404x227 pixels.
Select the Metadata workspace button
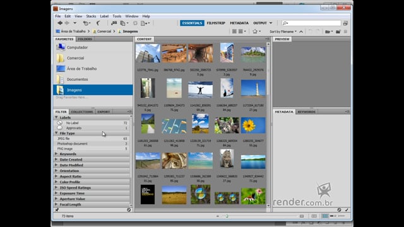239,23
